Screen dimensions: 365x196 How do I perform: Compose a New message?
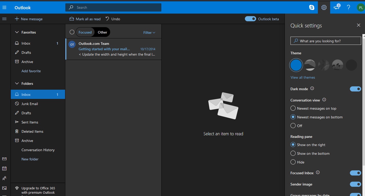(29, 19)
